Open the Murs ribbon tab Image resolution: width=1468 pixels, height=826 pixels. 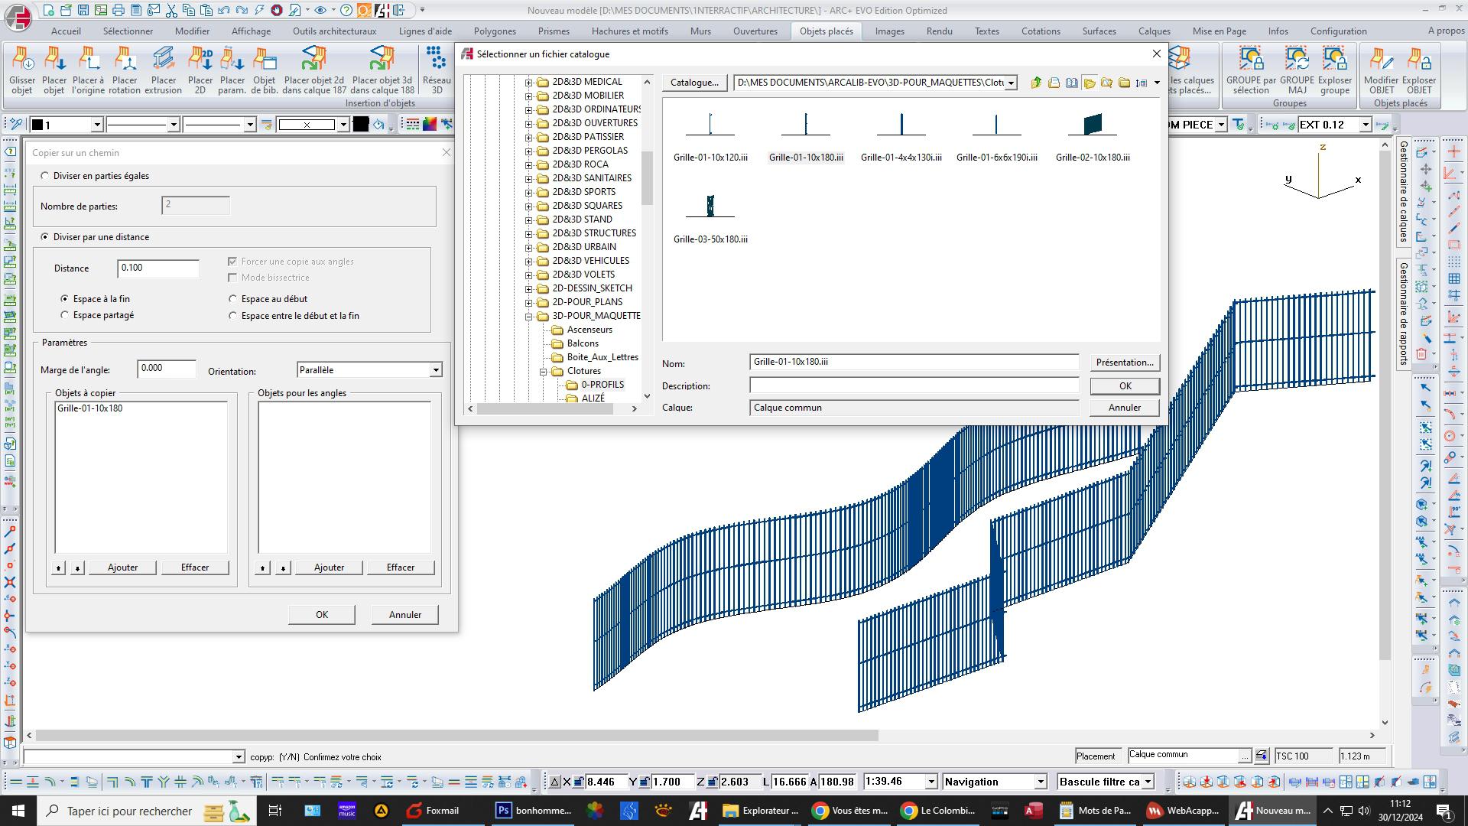[700, 31]
